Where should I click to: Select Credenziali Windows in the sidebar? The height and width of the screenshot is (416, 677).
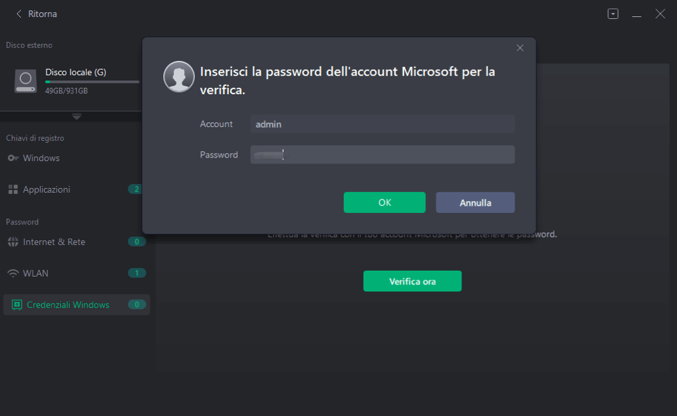[x=77, y=304]
